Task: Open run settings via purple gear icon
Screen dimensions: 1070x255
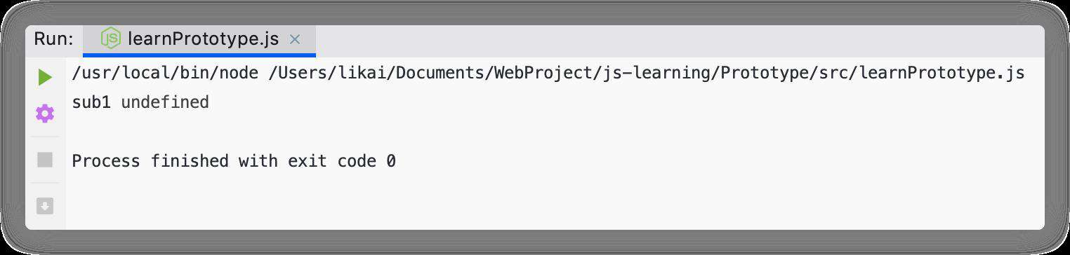Action: [45, 113]
